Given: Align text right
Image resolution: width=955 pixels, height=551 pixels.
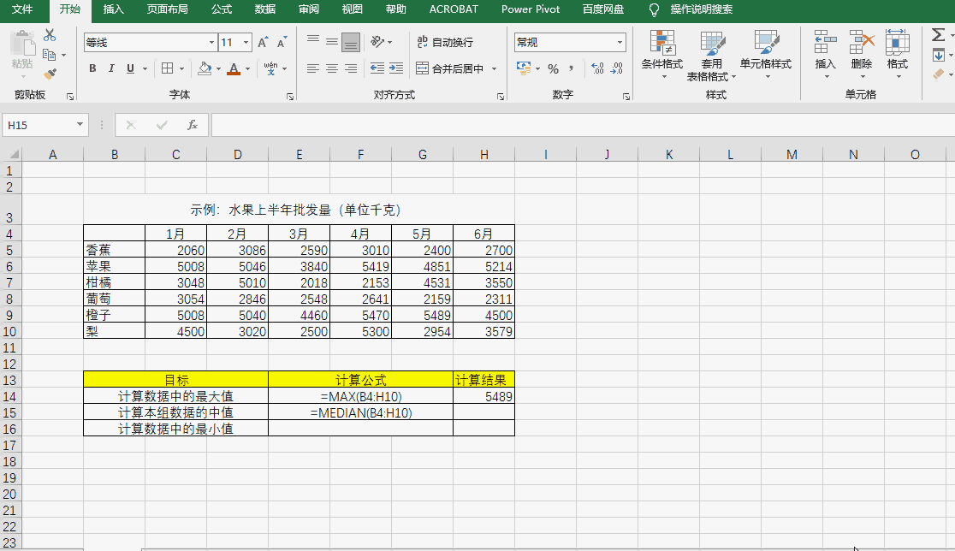Looking at the screenshot, I should (351, 68).
